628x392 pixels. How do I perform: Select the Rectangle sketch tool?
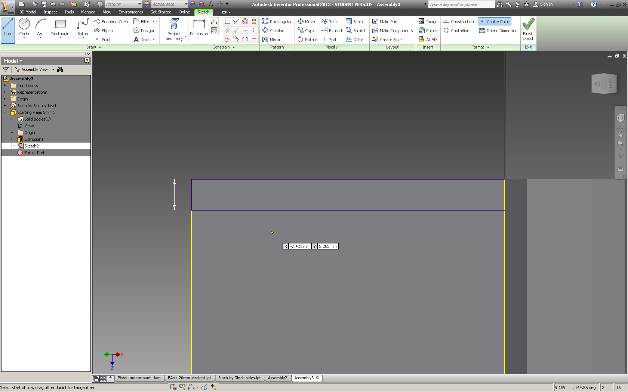[60, 28]
